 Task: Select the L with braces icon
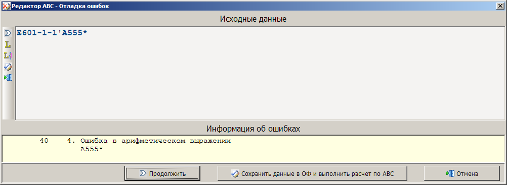8,56
